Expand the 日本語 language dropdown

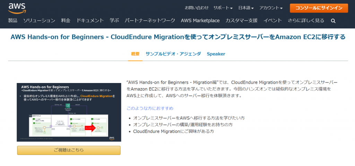coord(246,8)
